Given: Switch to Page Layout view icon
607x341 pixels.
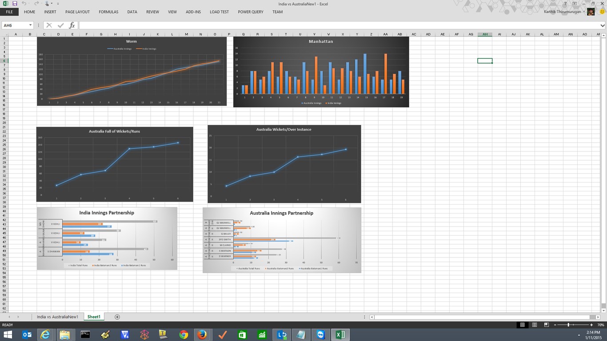Looking at the screenshot, I should pyautogui.click(x=535, y=325).
